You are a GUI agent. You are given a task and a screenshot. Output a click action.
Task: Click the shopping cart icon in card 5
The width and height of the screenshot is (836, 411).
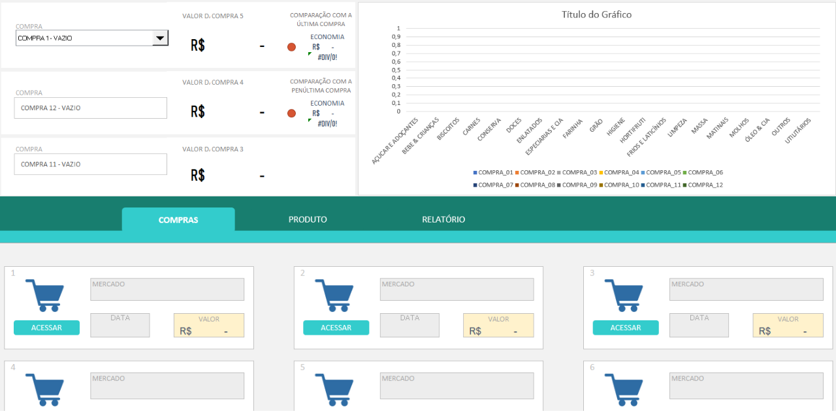tap(334, 389)
